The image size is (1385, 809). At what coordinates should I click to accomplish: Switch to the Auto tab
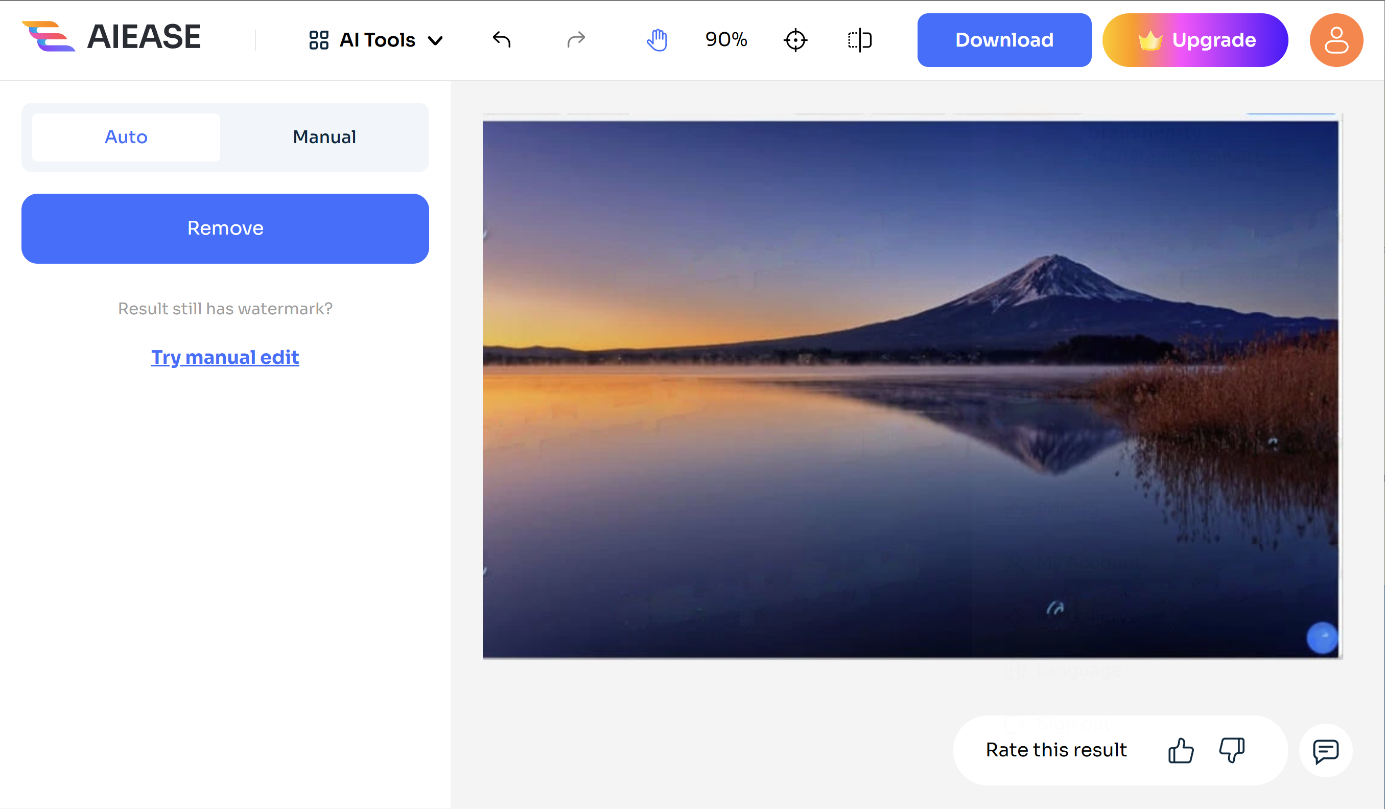click(126, 137)
